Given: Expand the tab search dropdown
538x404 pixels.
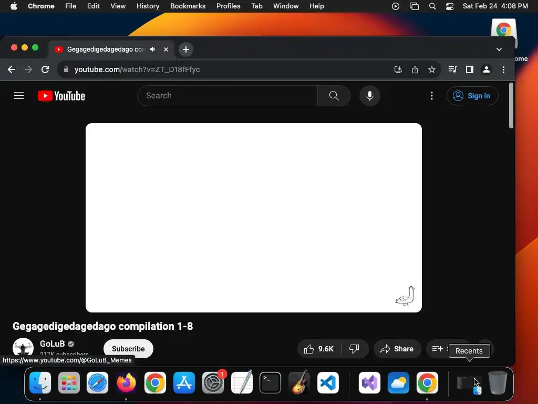Looking at the screenshot, I should 499,49.
